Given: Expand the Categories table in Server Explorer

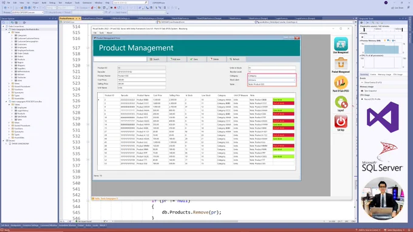Looking at the screenshot, I should tap(12, 35).
